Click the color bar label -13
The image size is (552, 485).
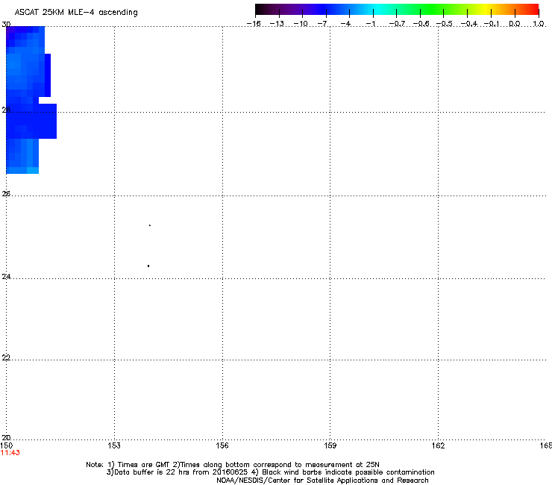pos(277,24)
